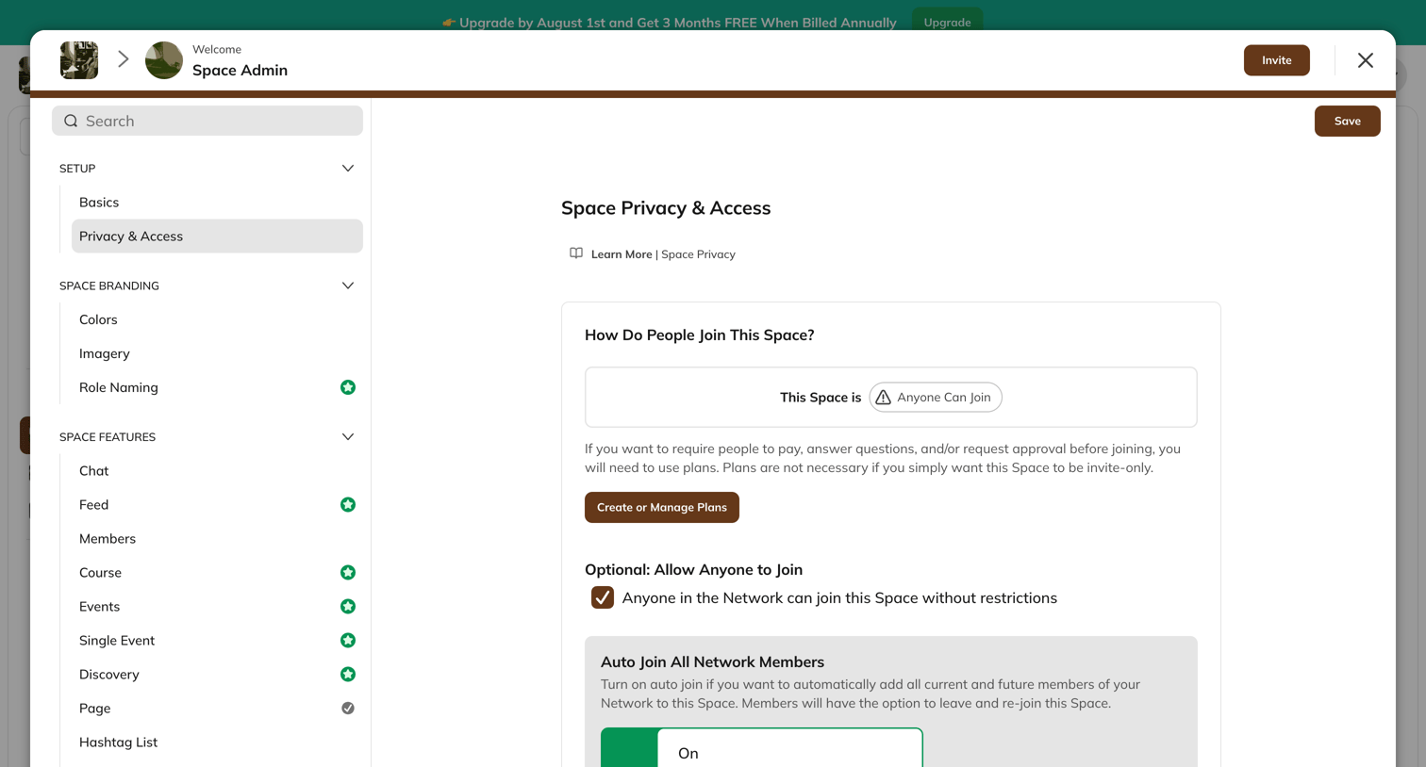Screen dimensions: 1426x767
Task: Open the Members feature settings
Action: (217, 539)
